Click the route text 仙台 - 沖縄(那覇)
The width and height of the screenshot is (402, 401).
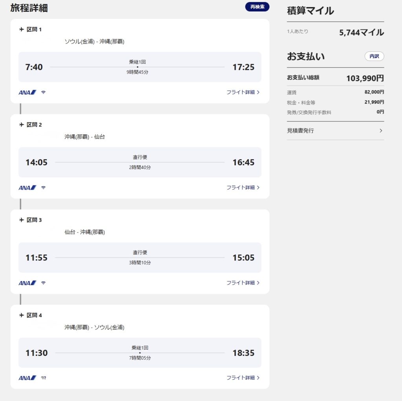pyautogui.click(x=85, y=232)
